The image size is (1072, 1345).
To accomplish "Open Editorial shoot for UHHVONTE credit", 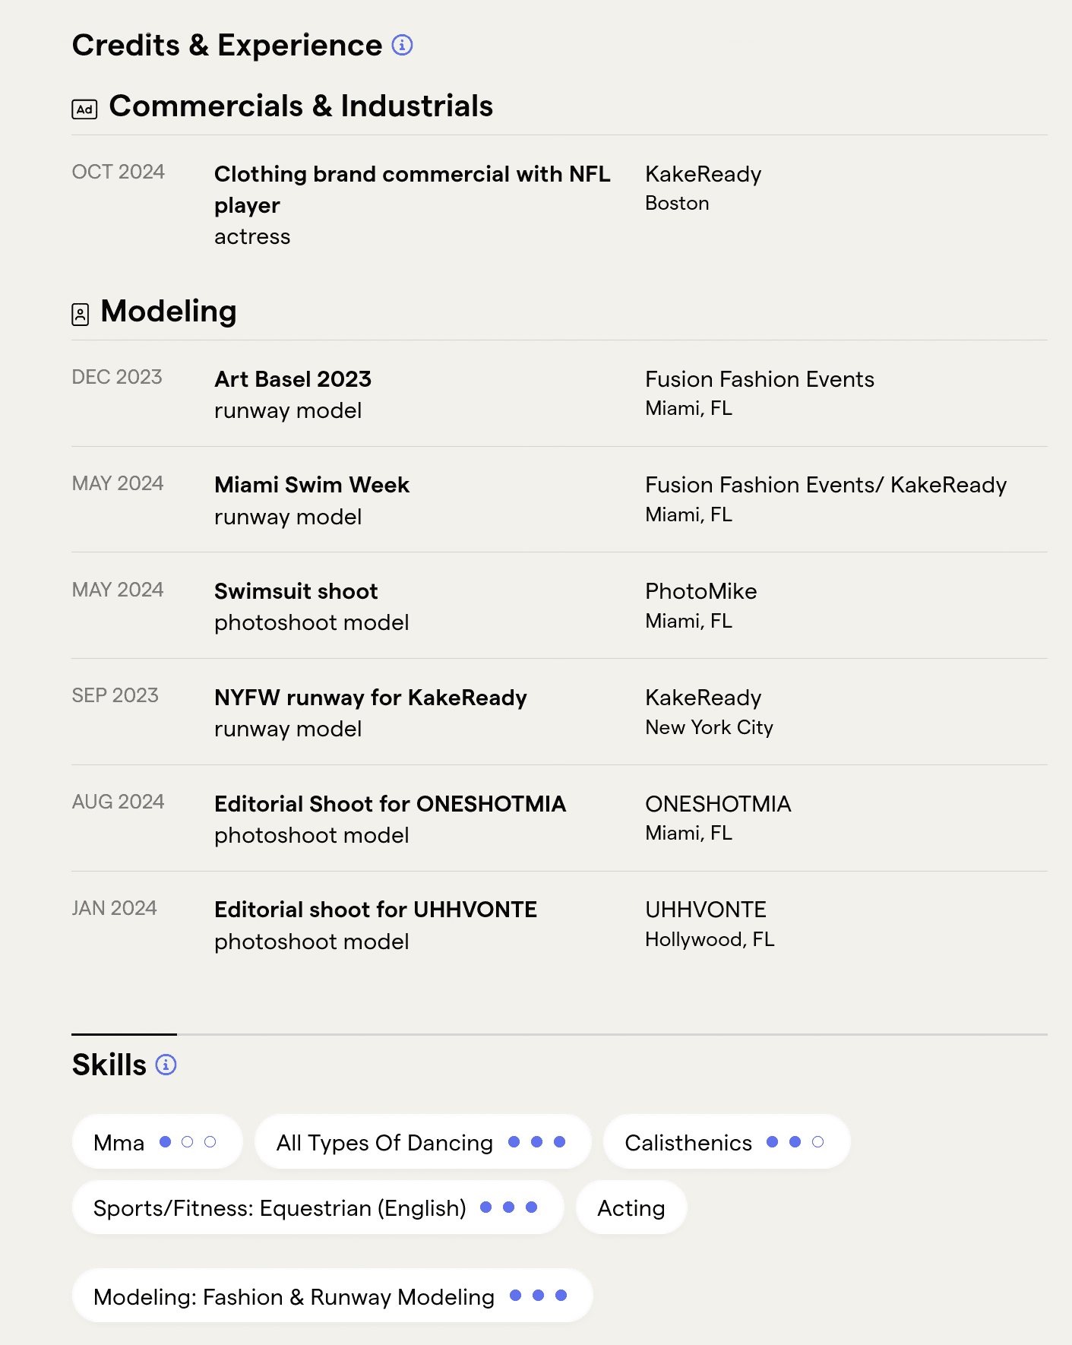I will (375, 910).
